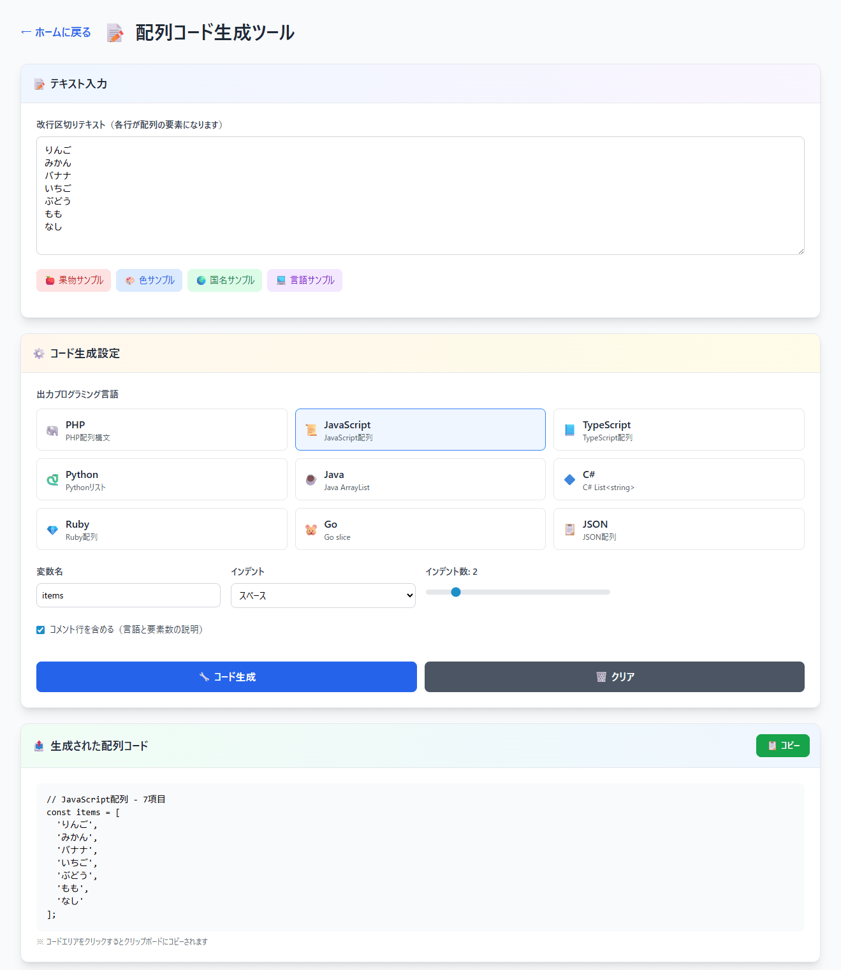Click the PHP elephant icon
The height and width of the screenshot is (970, 841).
click(52, 430)
